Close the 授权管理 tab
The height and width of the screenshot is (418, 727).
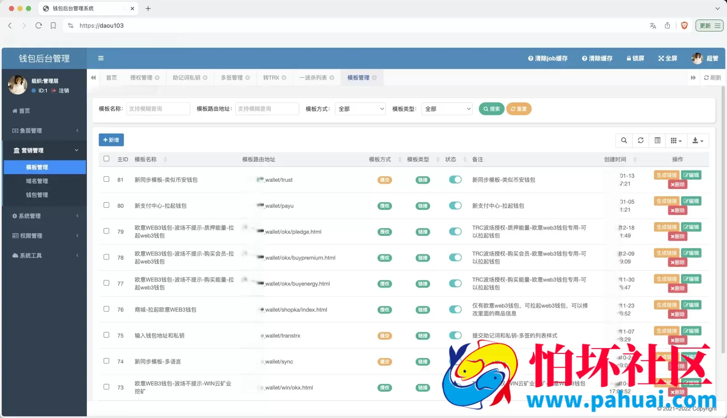pos(157,78)
